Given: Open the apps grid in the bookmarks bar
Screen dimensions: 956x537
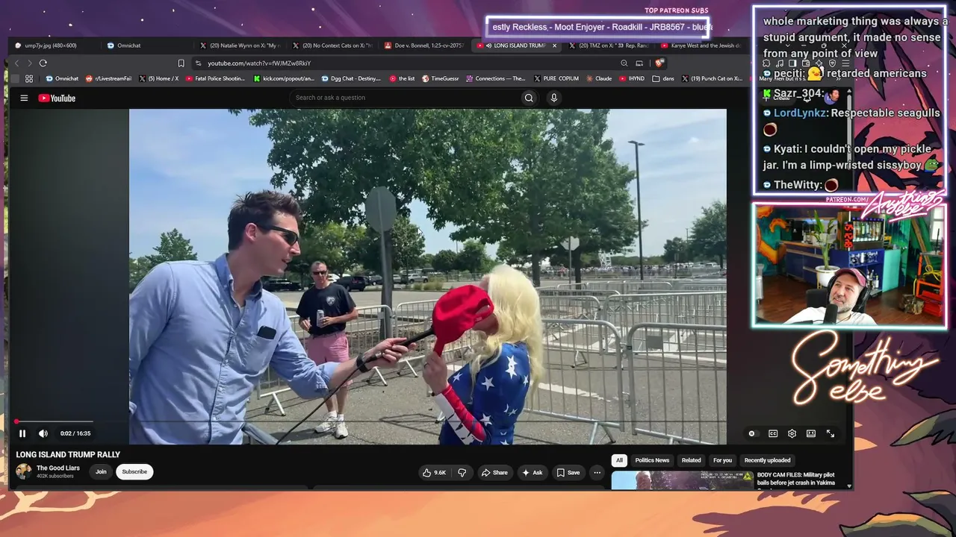Looking at the screenshot, I should click(x=29, y=78).
